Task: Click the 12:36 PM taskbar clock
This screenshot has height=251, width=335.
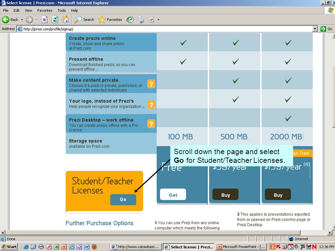Action: click(x=327, y=247)
